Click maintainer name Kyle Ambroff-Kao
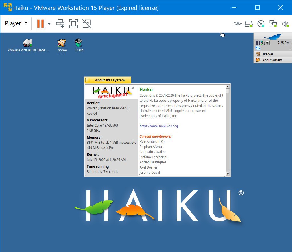Viewport: 292px width, 252px height. click(153, 142)
